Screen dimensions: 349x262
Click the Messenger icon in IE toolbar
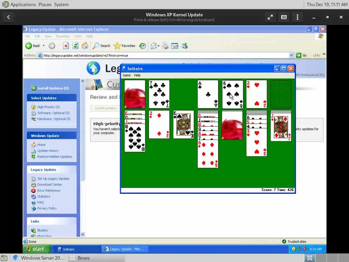184,46
